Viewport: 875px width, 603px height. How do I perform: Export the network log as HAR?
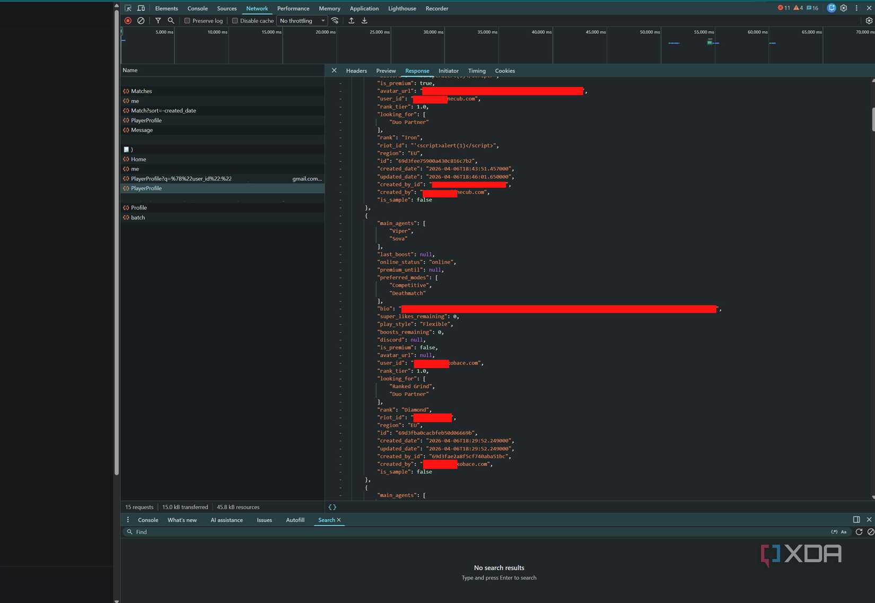coord(364,20)
